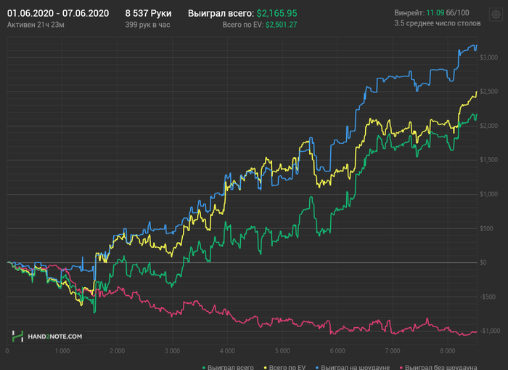Click the '7 000' x-axis label

(393, 351)
